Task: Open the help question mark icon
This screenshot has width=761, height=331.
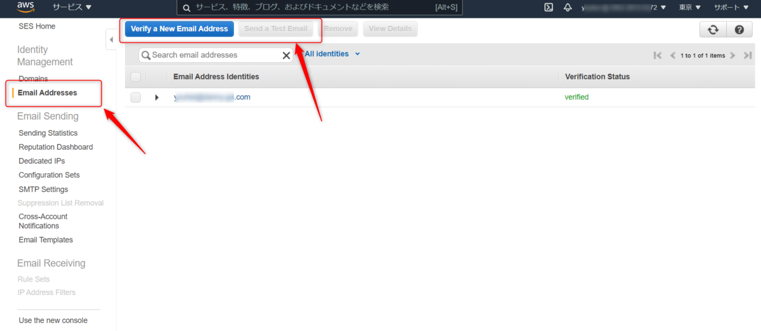Action: point(739,29)
